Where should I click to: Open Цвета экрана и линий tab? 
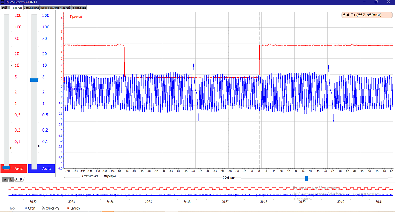coord(56,7)
